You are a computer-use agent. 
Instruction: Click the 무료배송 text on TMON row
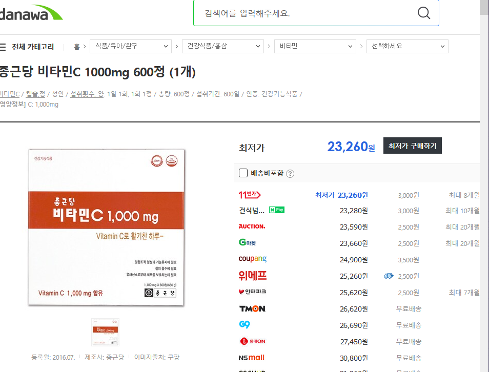point(409,309)
